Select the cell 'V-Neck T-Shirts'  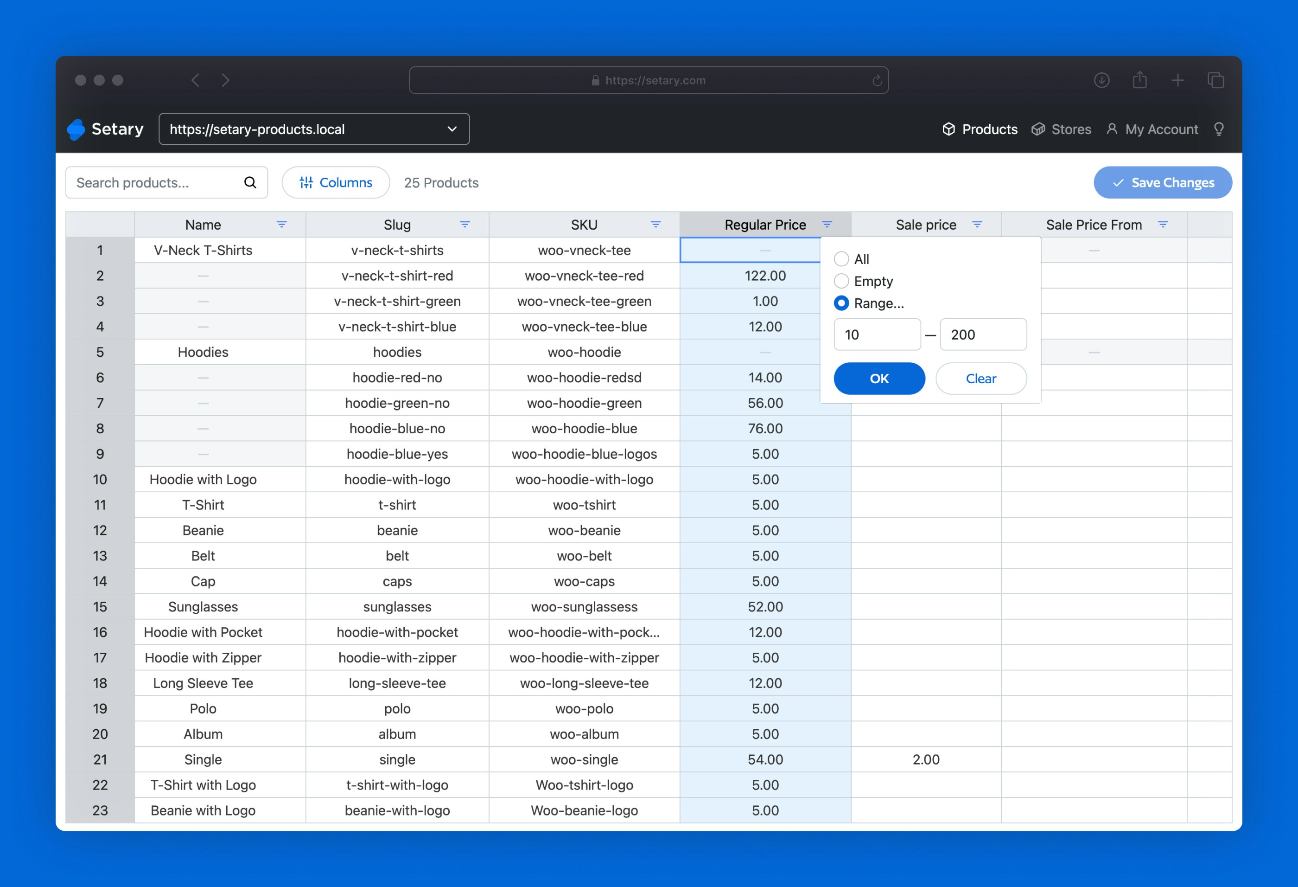point(220,251)
